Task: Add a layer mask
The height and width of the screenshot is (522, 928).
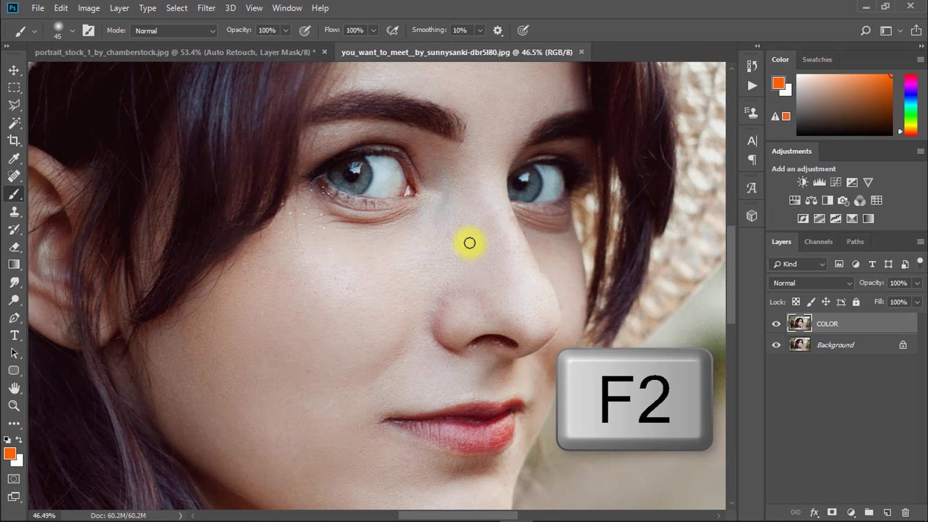Action: [832, 512]
